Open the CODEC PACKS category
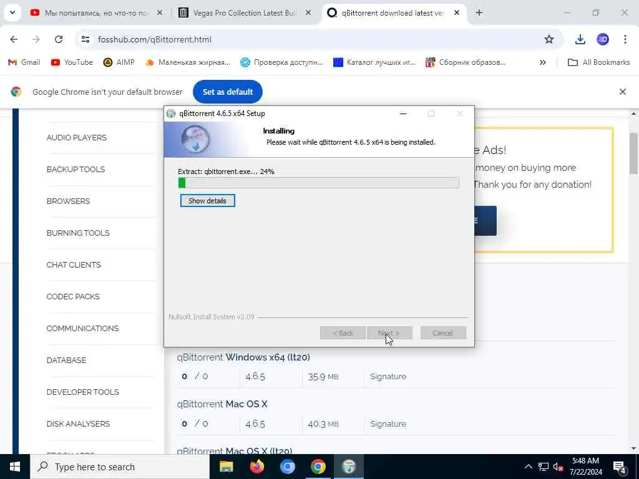The image size is (639, 479). (73, 296)
